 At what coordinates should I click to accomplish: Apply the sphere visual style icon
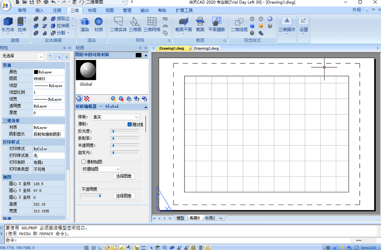270,19
